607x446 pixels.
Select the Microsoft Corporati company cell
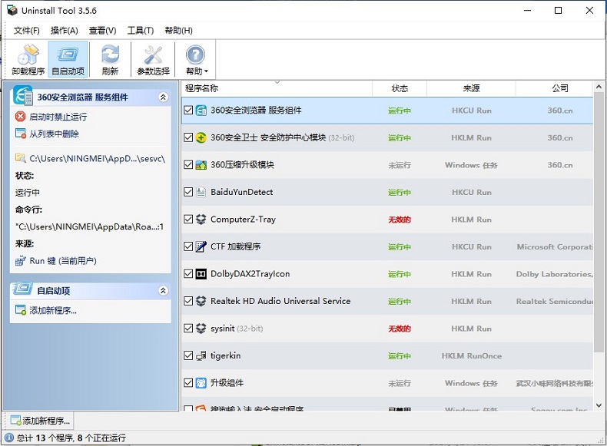(x=554, y=246)
